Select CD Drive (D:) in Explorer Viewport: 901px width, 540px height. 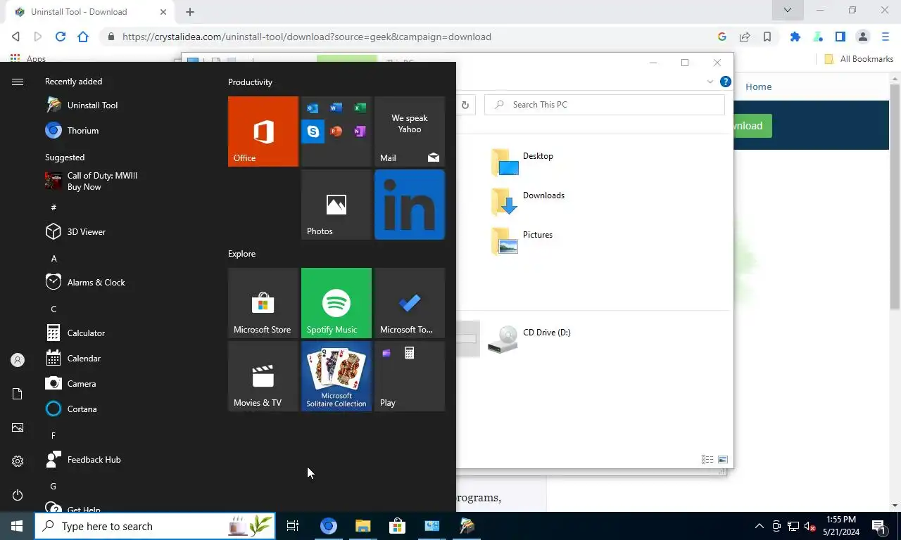point(529,339)
